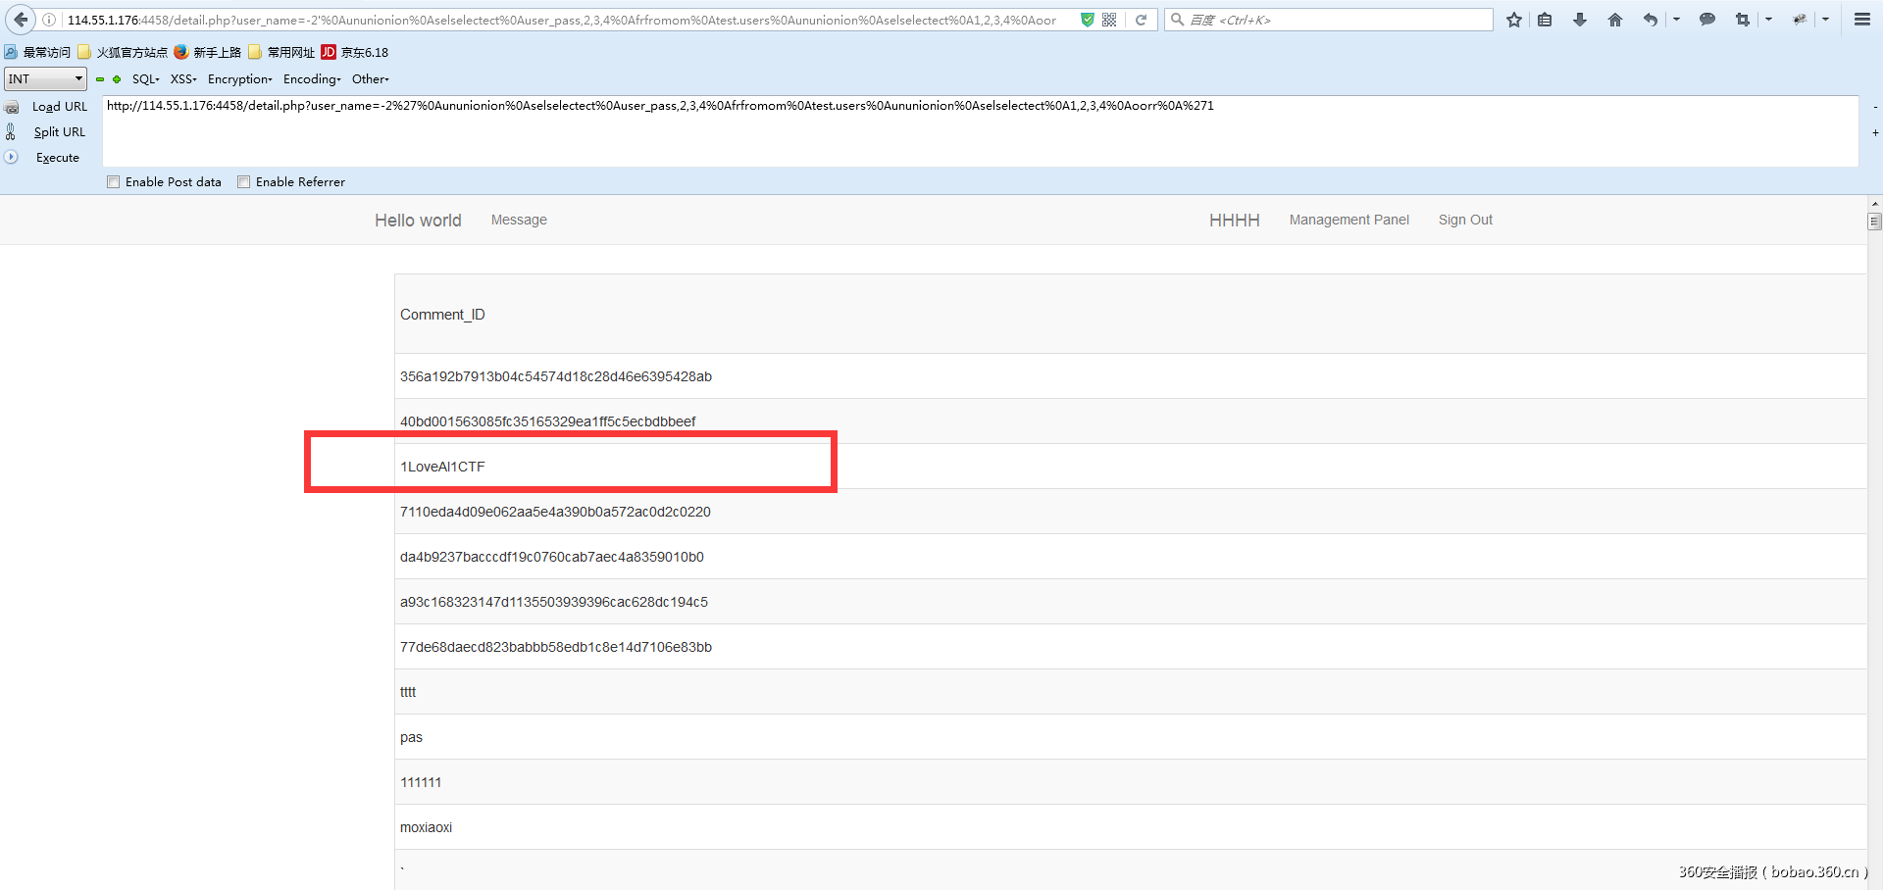
Task: Expand the Encoding menu in HackBar
Action: [313, 79]
